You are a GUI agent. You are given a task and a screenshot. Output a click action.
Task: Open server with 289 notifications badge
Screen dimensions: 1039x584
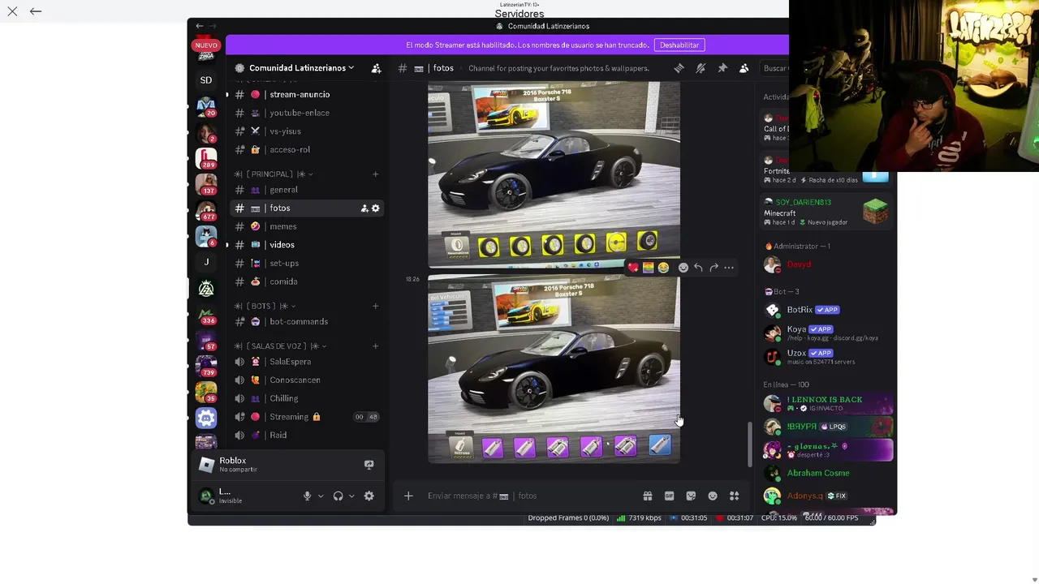(x=206, y=158)
